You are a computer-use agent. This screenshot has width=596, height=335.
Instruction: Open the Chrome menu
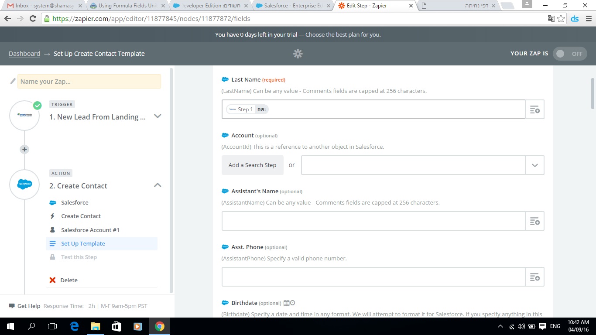point(588,19)
